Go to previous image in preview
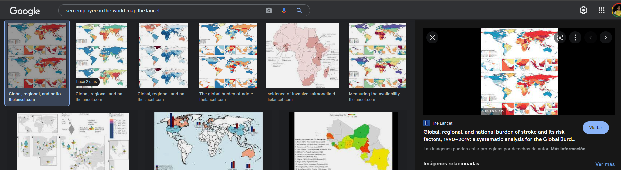This screenshot has width=621, height=170. click(591, 38)
